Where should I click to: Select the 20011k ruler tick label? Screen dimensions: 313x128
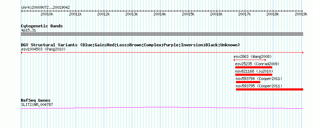pos(75,14)
